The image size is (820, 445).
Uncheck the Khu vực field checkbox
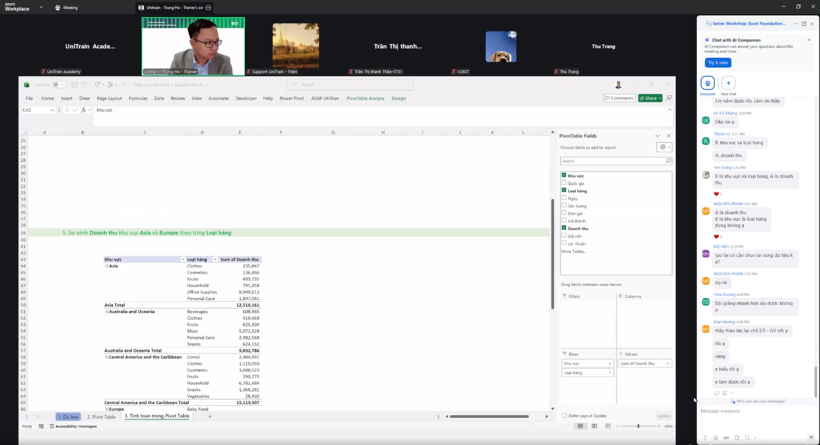click(564, 175)
